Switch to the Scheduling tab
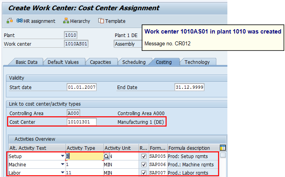 (133, 62)
